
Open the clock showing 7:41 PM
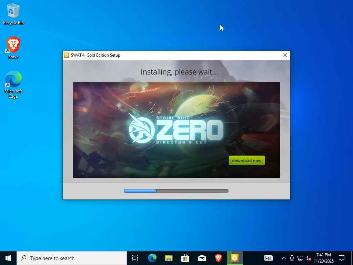click(x=324, y=258)
